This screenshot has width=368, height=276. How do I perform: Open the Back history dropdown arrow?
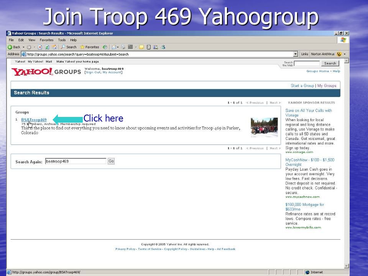click(23, 47)
